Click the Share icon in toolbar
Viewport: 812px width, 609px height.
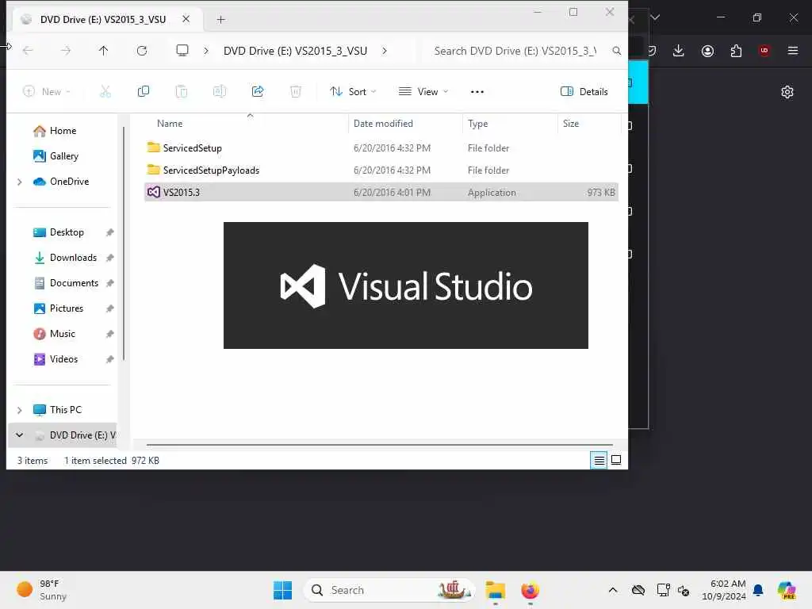click(258, 92)
